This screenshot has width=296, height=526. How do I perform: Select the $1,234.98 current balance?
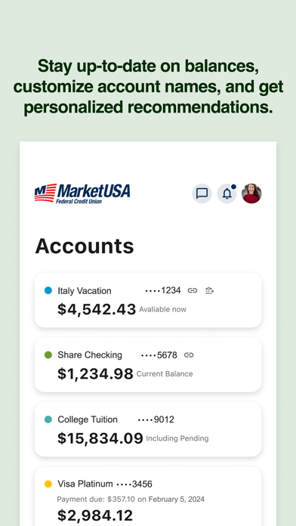pos(95,373)
